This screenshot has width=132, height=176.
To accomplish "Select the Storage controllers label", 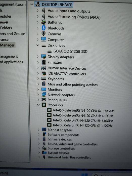I will 61,148.
